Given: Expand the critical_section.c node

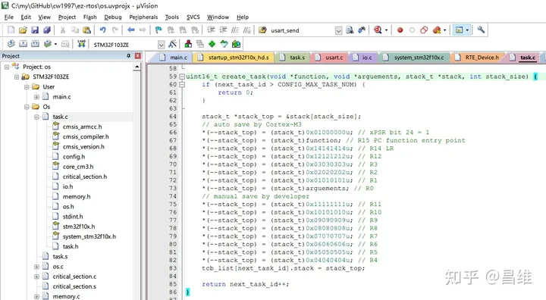Looking at the screenshot, I should pyautogui.click(x=36, y=277).
